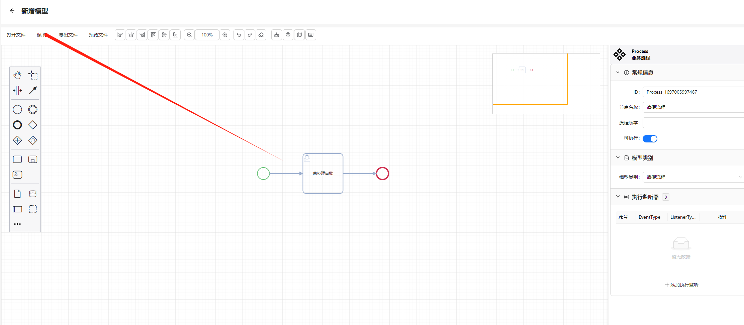Click the listener count badge 0
The width and height of the screenshot is (744, 325).
(666, 197)
